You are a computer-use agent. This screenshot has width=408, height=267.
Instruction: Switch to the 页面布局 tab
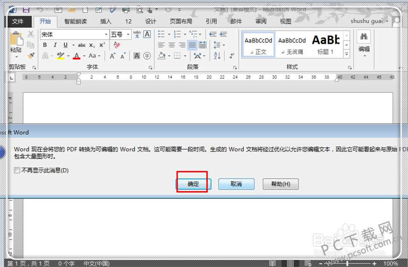[x=181, y=21]
